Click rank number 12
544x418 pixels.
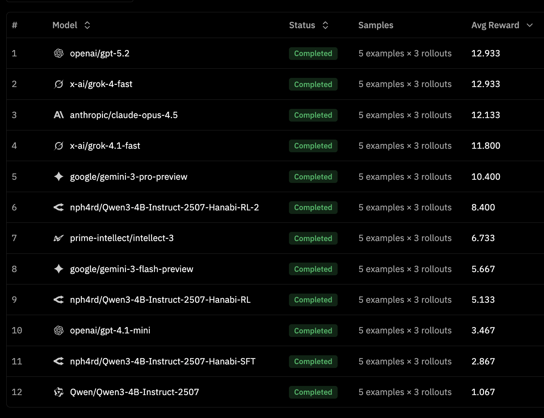click(x=17, y=392)
